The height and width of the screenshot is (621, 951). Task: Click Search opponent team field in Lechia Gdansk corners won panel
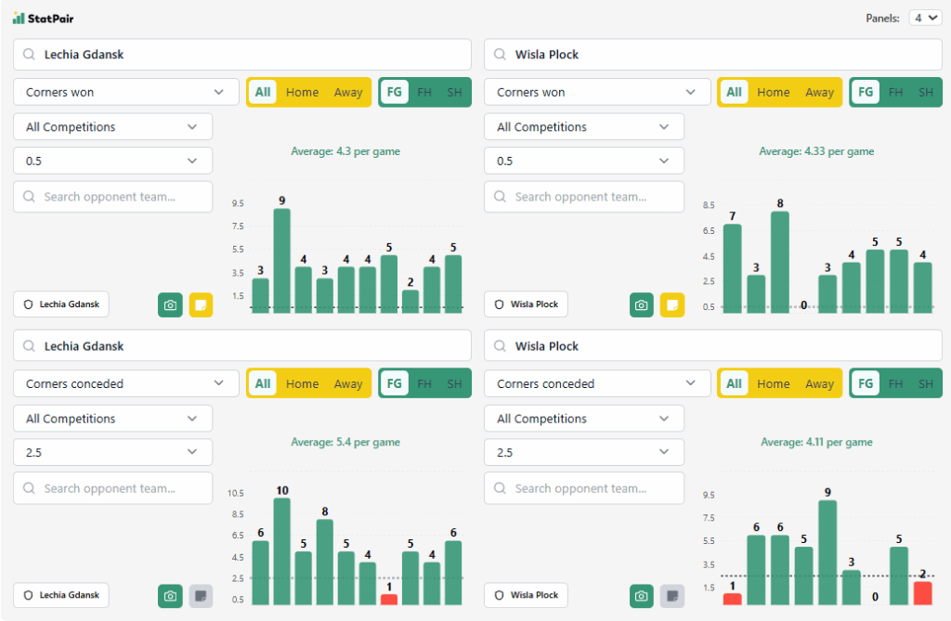[x=112, y=197]
